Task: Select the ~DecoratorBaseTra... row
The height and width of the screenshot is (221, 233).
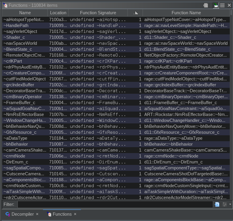Action: pyautogui.click(x=116, y=91)
